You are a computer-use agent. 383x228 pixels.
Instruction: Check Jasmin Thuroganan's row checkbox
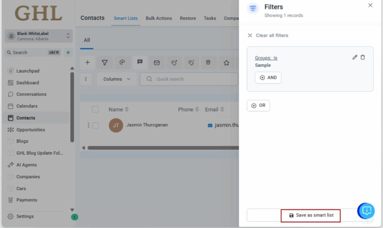tap(95, 125)
